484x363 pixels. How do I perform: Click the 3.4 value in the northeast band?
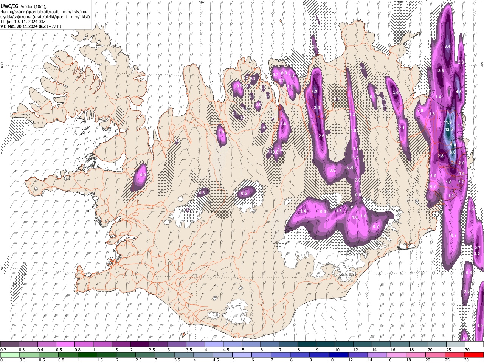447,46
